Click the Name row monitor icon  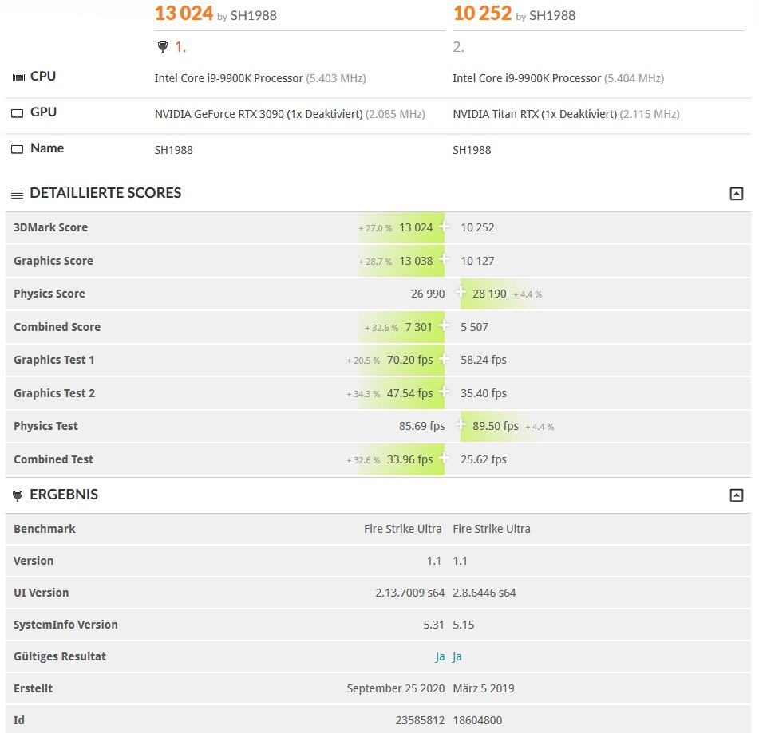coord(18,149)
